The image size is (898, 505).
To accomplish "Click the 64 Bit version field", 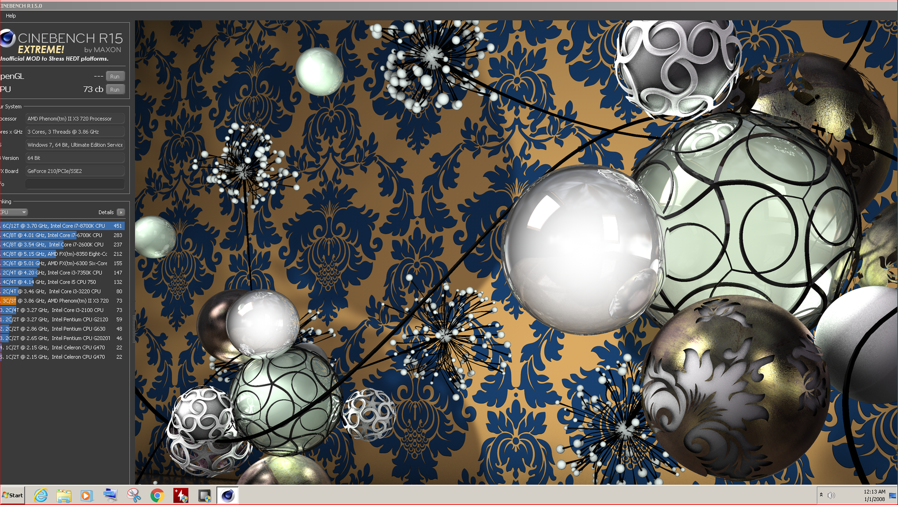I will 75,158.
